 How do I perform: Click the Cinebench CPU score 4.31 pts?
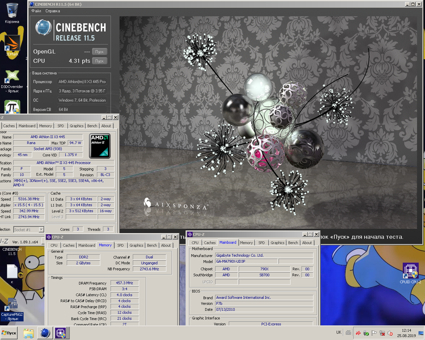(79, 61)
